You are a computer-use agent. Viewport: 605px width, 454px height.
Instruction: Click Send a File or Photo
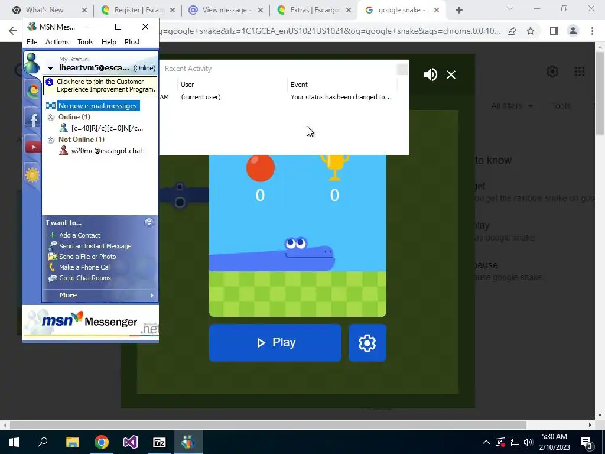click(87, 257)
